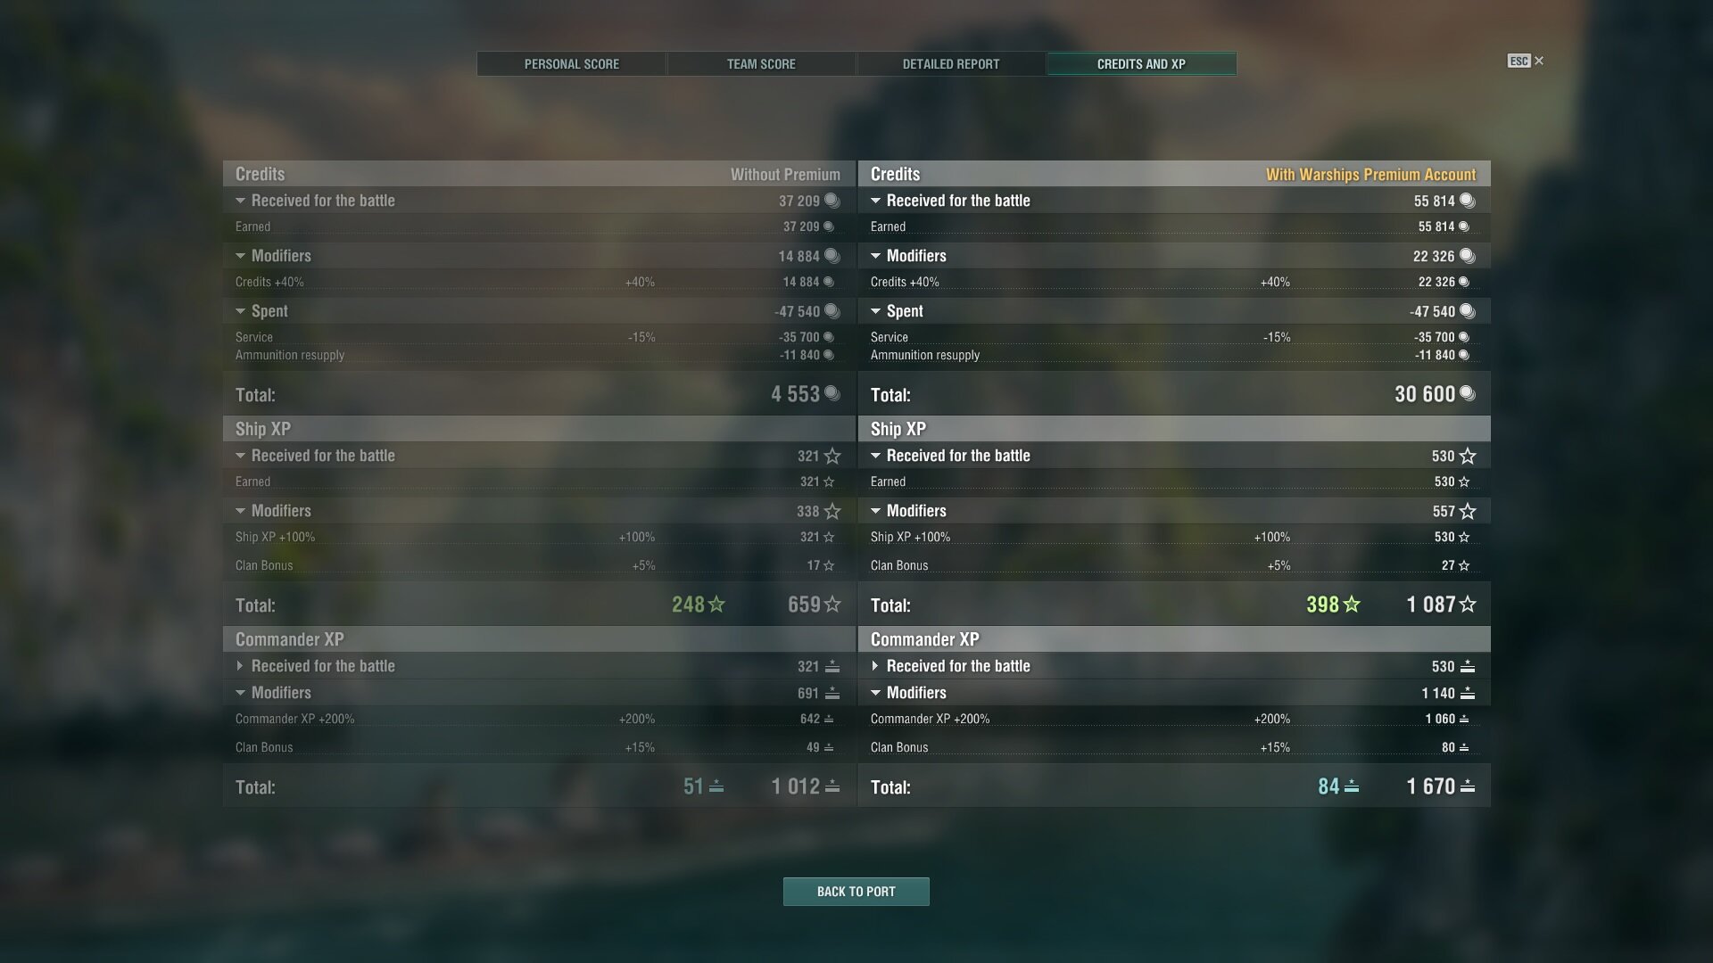Click the Back to Port button
Viewport: 1713px width, 963px height.
(856, 892)
